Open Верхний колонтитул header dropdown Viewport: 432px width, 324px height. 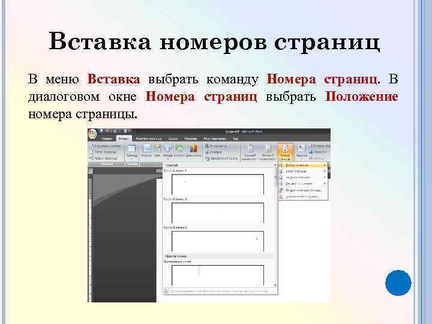click(250, 152)
